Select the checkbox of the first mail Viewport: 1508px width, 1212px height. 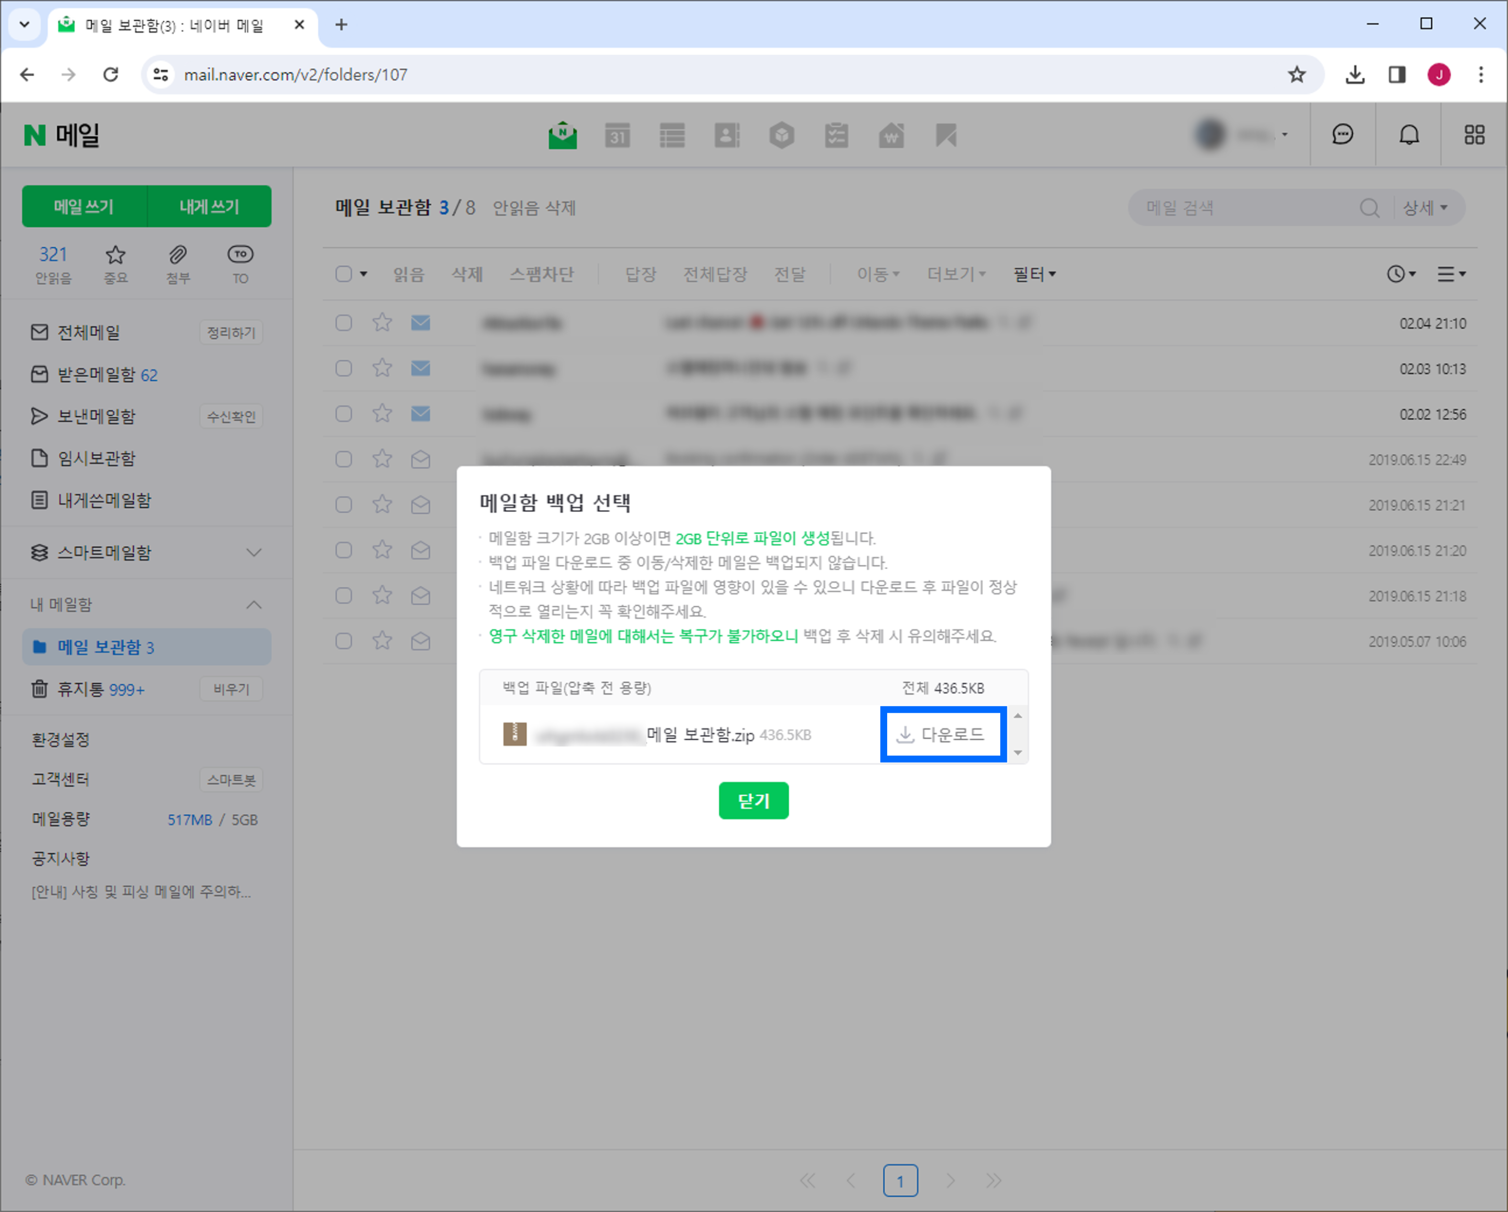tap(343, 322)
